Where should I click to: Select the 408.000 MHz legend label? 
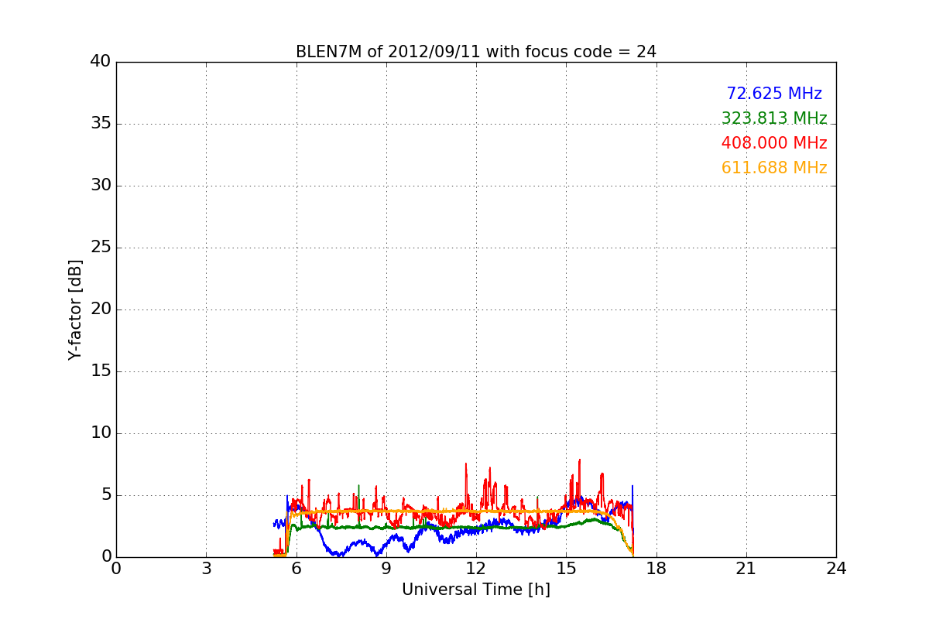pyautogui.click(x=774, y=143)
